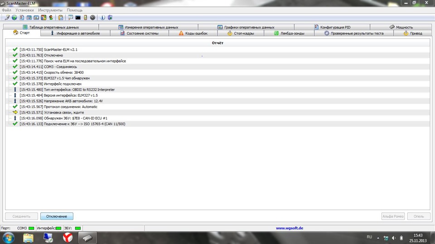The image size is (435, 244).
Task: Switch to Графики оперативных данных tab
Action: click(x=246, y=27)
